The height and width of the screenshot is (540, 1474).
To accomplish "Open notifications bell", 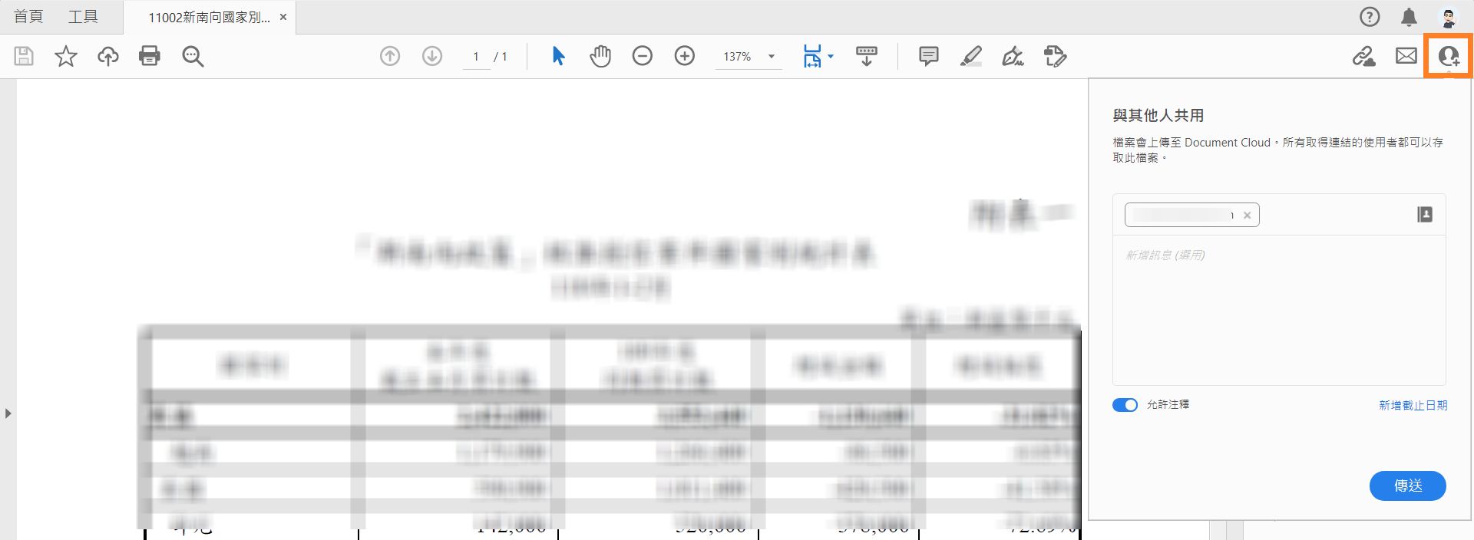I will point(1409,17).
